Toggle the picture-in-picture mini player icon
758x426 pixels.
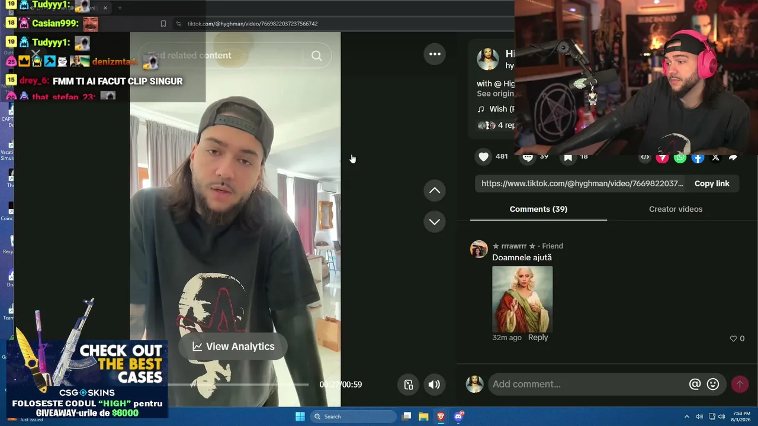[x=409, y=385]
